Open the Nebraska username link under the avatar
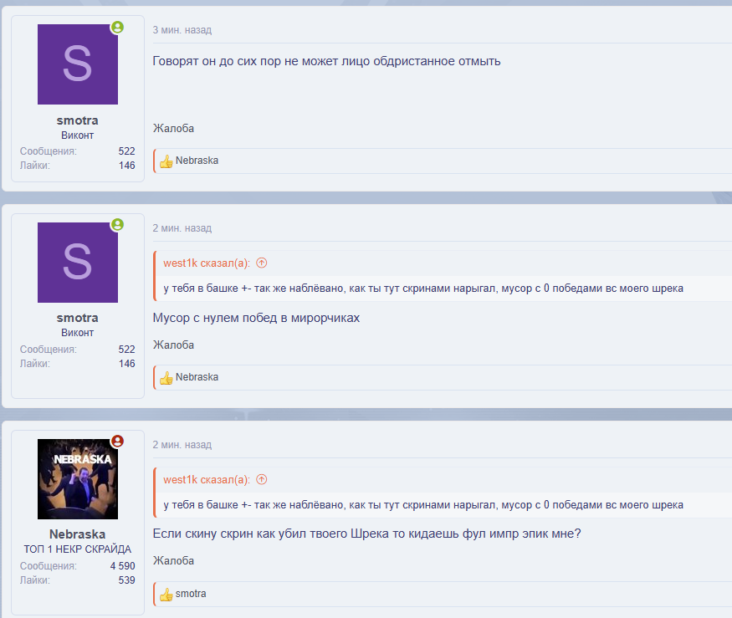 [x=78, y=534]
